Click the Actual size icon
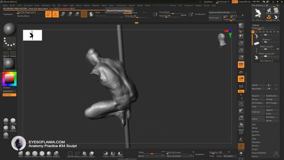The width and height of the screenshot is (284, 160). point(241,50)
